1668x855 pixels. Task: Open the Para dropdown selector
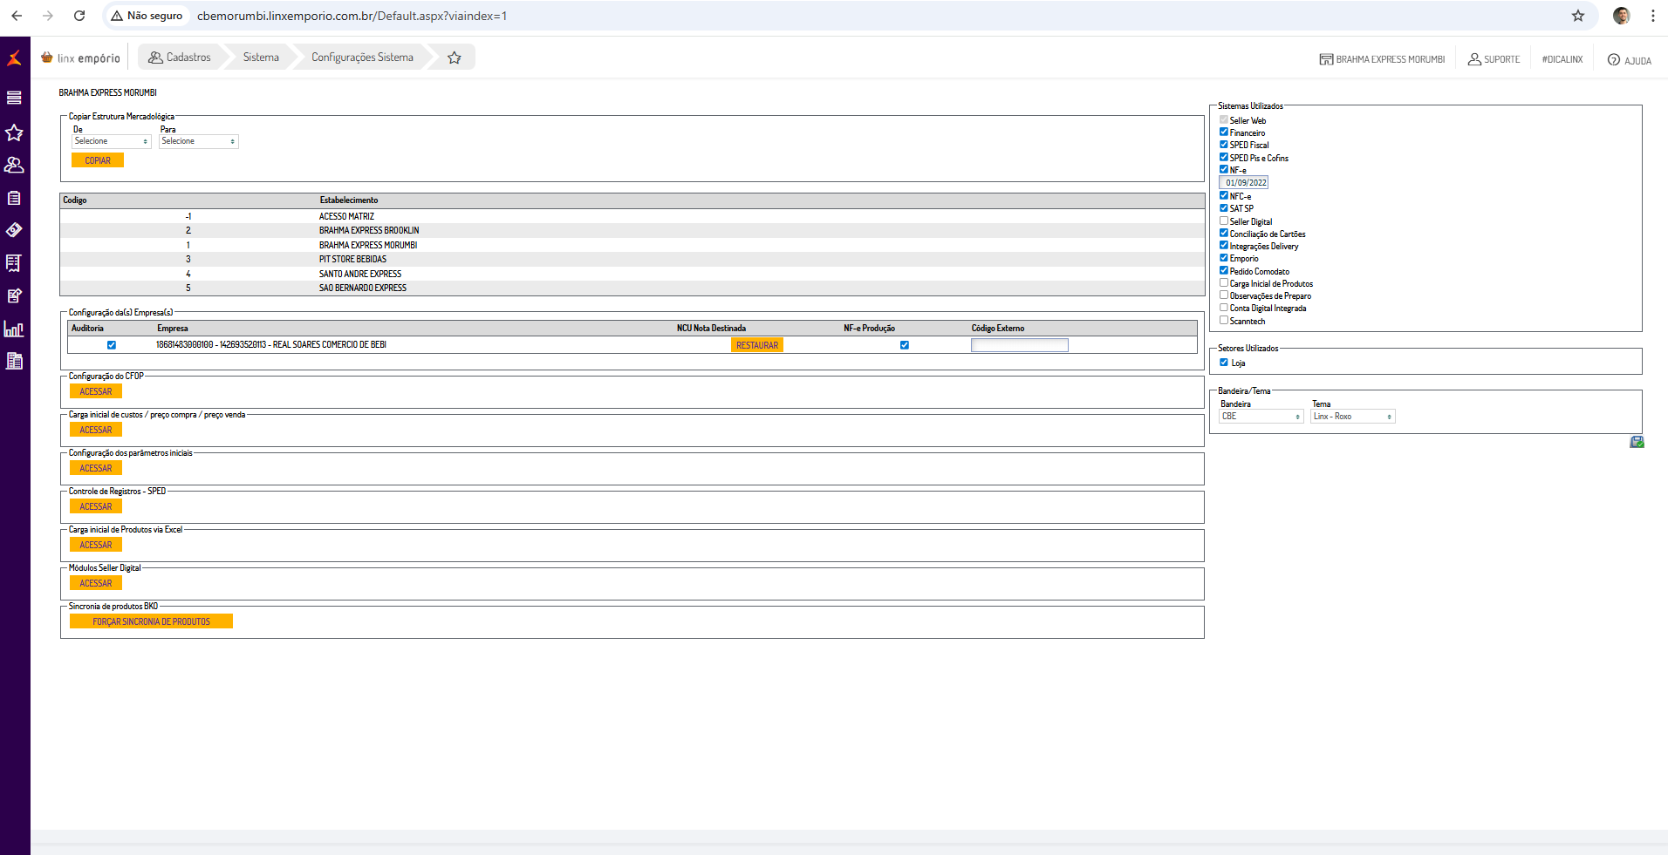(x=199, y=141)
